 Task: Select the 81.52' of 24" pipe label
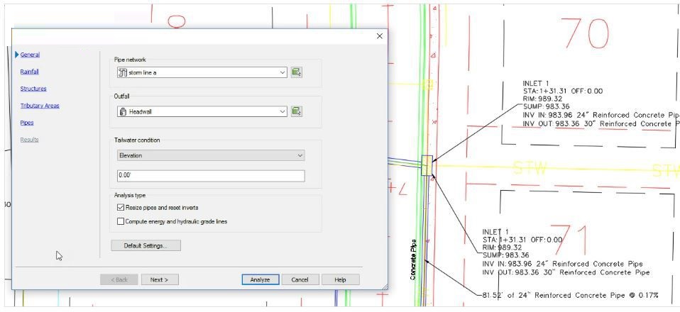point(570,295)
